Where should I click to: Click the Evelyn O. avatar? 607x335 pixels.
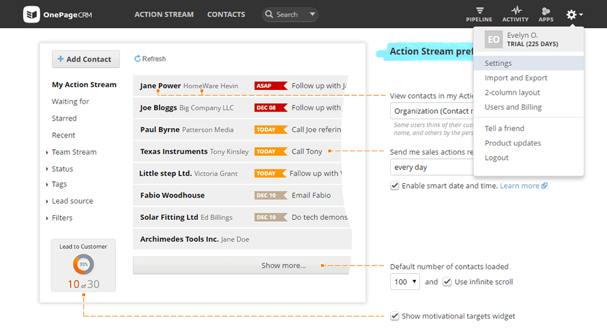[x=493, y=39]
